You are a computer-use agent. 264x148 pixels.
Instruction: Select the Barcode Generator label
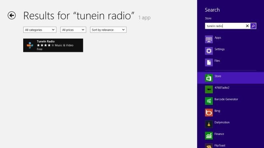(x=226, y=99)
